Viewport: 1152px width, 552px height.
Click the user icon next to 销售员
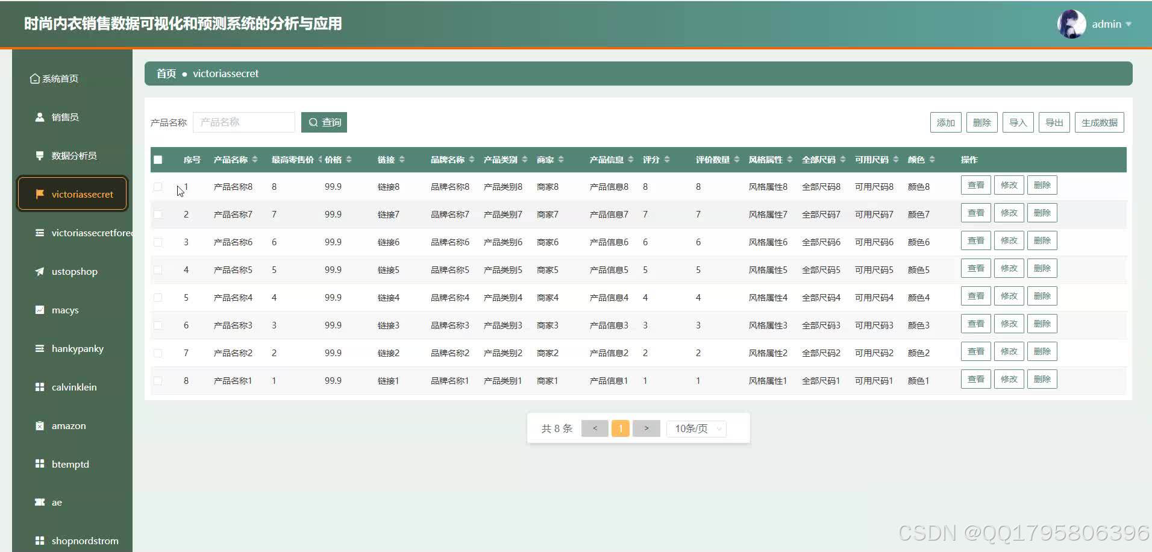[x=40, y=117]
